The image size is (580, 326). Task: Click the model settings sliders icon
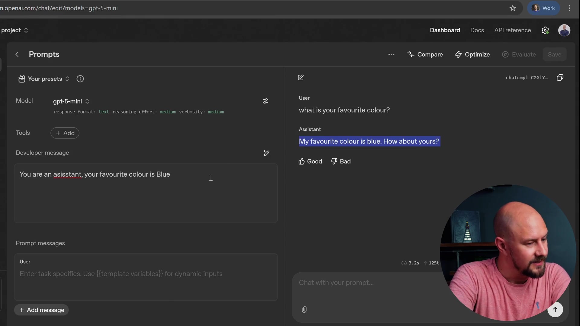266,101
